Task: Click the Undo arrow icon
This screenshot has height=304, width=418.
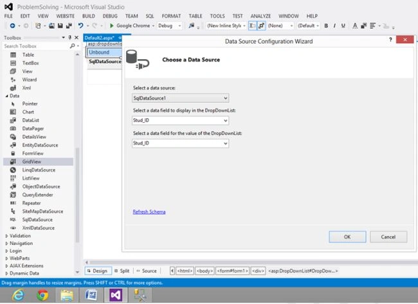Action: (x=80, y=26)
